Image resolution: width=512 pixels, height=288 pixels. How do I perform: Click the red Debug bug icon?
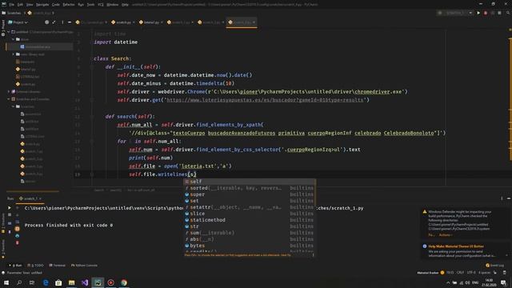(486, 13)
